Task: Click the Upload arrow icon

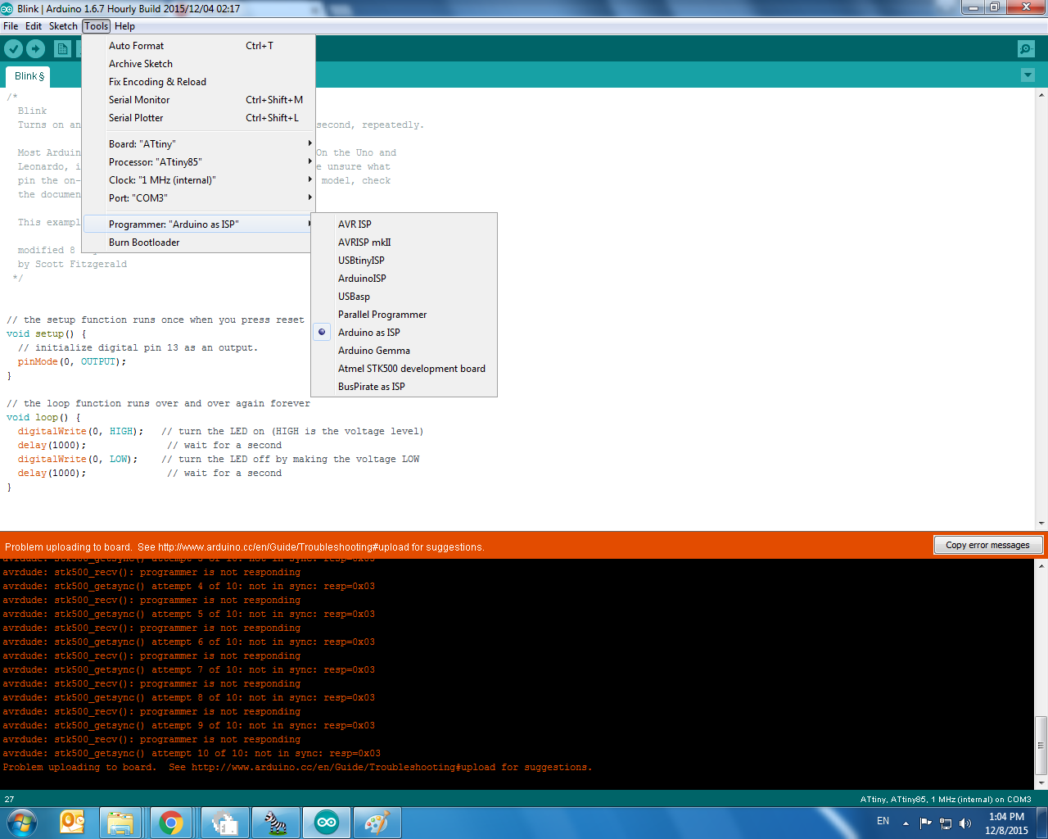Action: pos(36,49)
